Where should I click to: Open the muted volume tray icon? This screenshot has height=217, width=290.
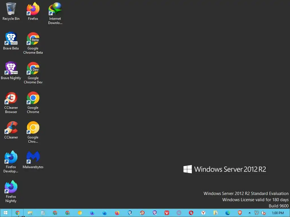pyautogui.click(x=263, y=213)
